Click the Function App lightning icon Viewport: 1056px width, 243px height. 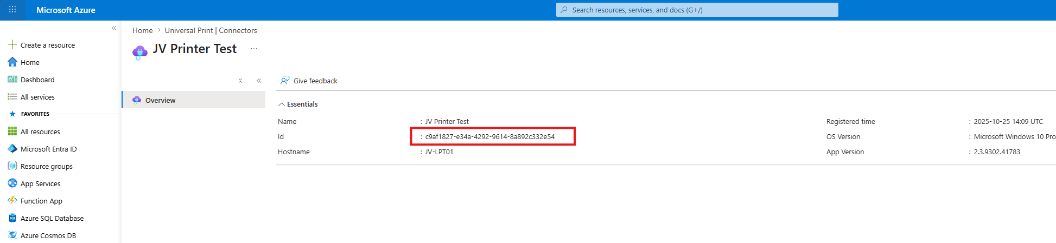pyautogui.click(x=12, y=201)
